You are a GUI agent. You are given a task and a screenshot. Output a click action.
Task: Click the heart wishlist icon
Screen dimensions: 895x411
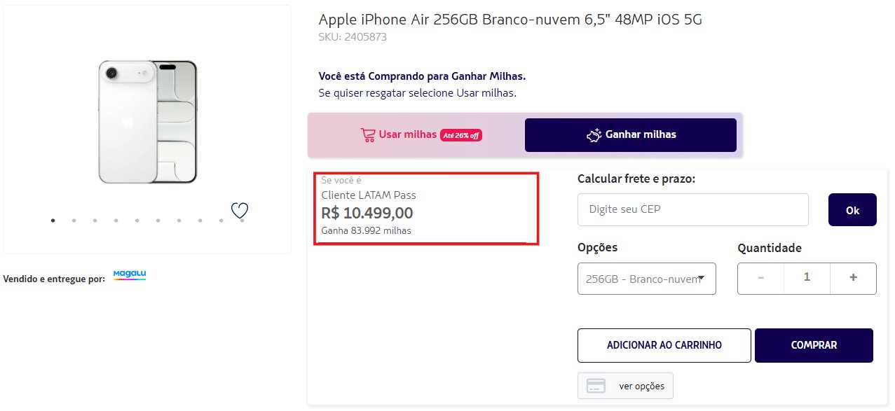coord(240,210)
